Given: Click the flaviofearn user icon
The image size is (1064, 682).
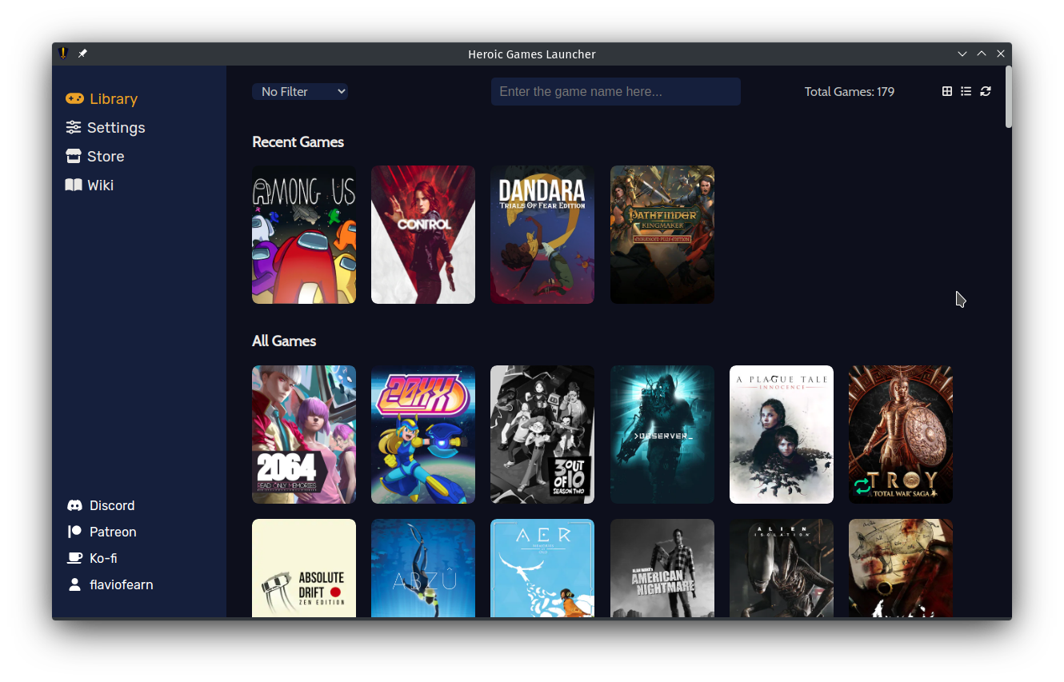Looking at the screenshot, I should [74, 584].
